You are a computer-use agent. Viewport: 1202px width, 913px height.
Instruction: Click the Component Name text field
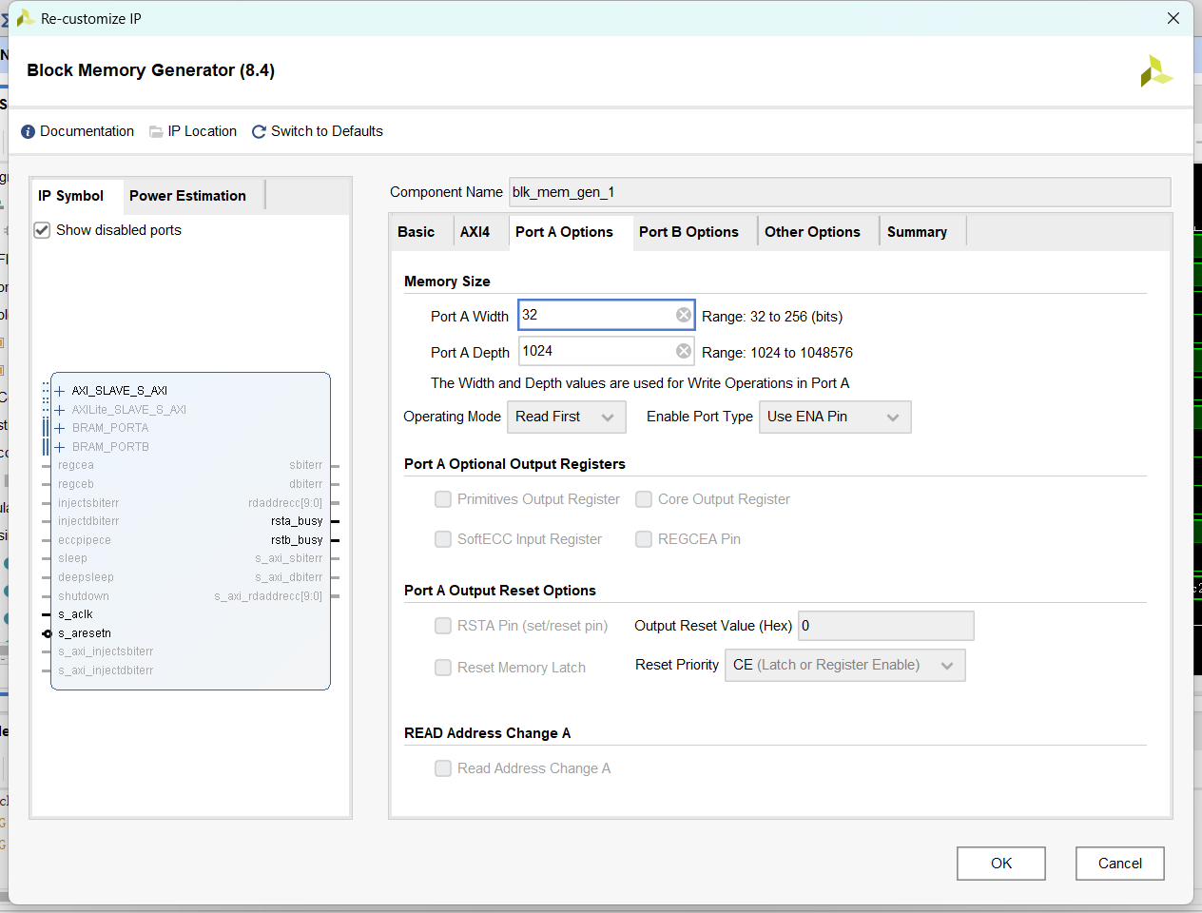(x=839, y=192)
